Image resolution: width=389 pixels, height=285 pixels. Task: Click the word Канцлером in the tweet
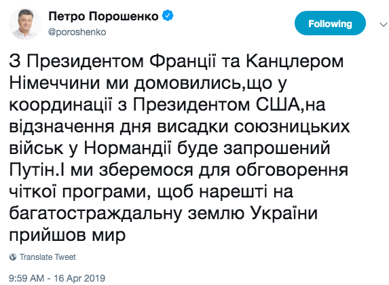[295, 62]
